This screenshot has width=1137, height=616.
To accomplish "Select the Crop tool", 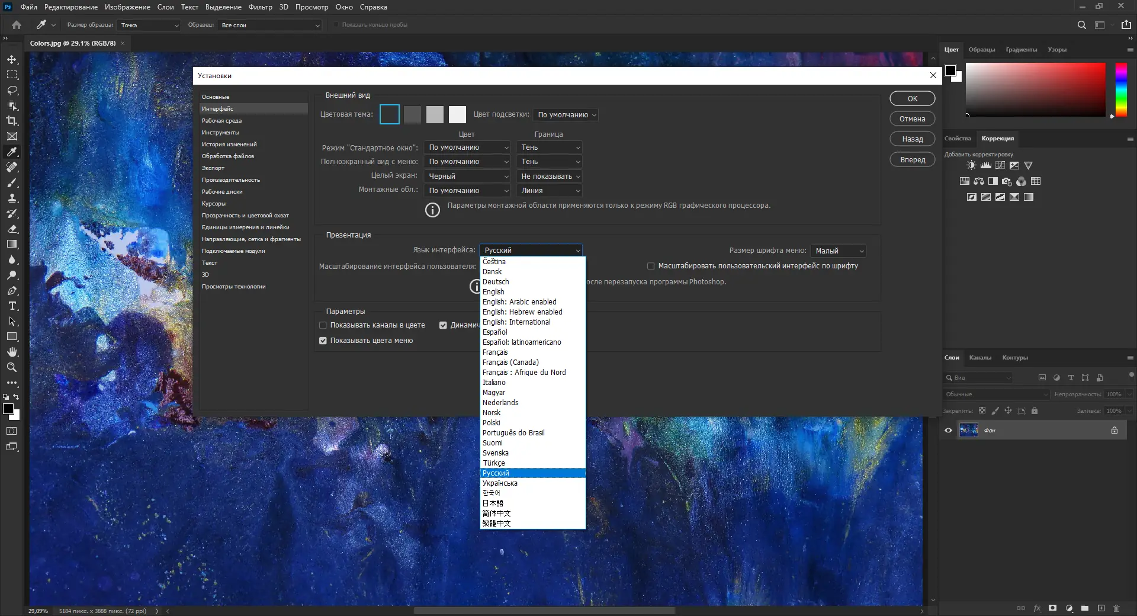I will pos(12,121).
